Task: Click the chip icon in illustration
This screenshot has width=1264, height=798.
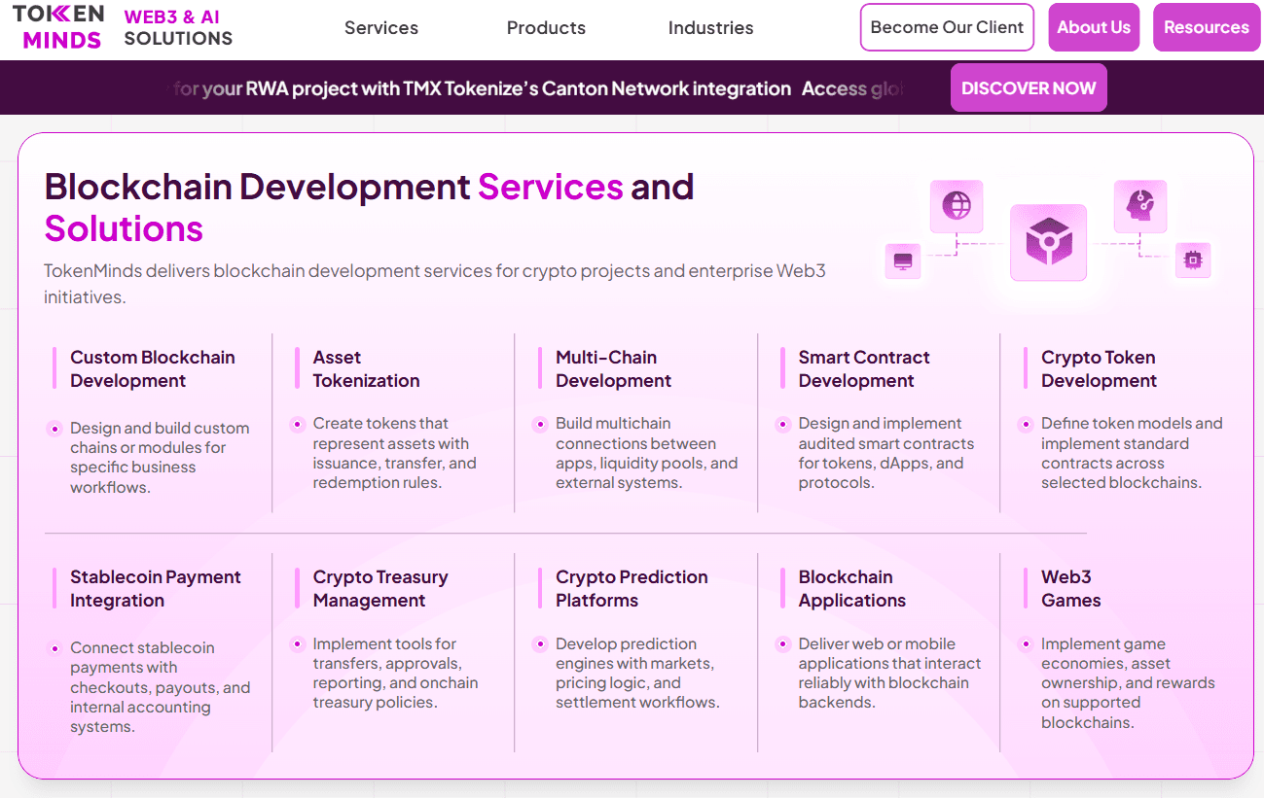Action: coord(1193,260)
